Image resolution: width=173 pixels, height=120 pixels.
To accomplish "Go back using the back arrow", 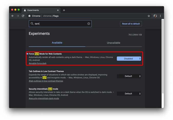I will click(13, 16).
